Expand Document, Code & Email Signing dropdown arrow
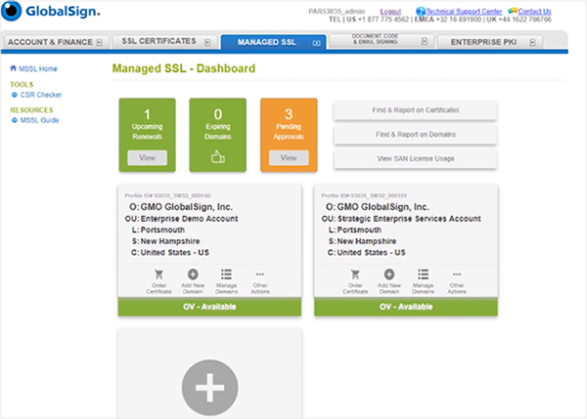Viewport: 587px width, 419px height. pyautogui.click(x=425, y=41)
